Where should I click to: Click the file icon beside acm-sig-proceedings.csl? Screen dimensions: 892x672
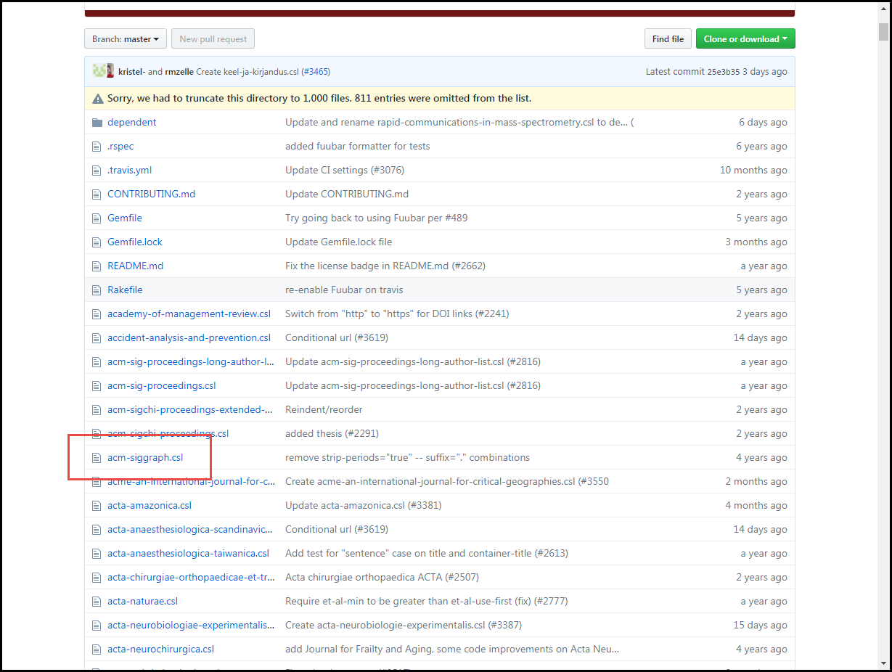pos(97,385)
